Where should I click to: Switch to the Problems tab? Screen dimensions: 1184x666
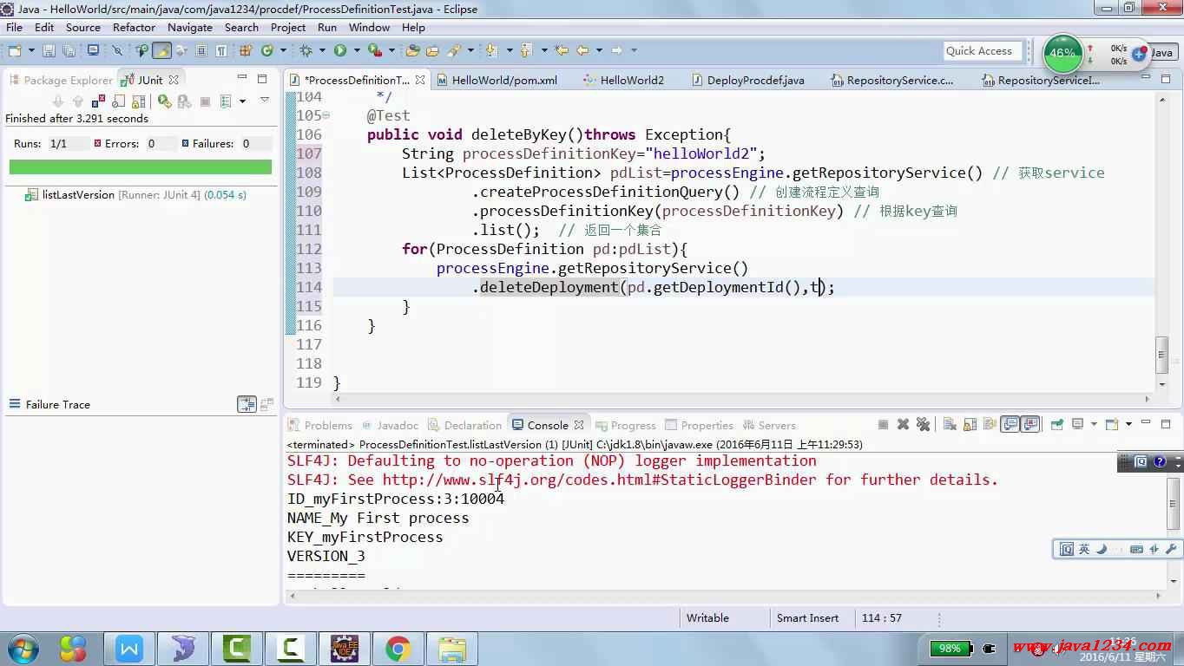tap(320, 425)
